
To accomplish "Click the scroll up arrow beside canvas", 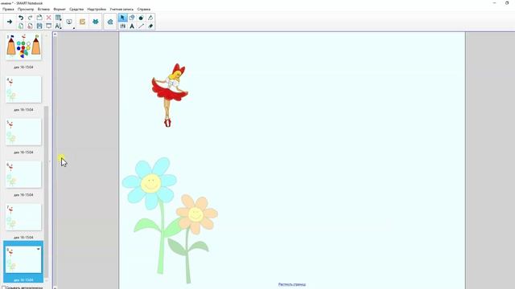I will coord(56,34).
